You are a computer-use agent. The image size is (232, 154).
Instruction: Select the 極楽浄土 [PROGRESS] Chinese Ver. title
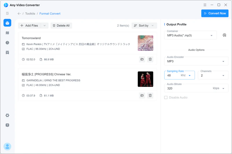point(46,74)
